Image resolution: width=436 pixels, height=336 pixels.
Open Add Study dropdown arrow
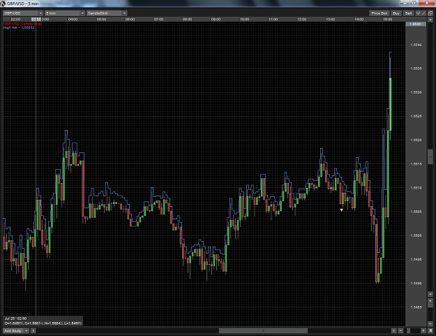[x=27, y=330]
